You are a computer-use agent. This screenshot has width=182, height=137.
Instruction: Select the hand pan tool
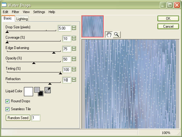pyautogui.click(x=109, y=35)
